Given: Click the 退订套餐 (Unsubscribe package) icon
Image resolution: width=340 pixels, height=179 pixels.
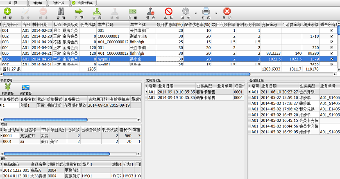Looking at the screenshot, I should click(25, 88).
